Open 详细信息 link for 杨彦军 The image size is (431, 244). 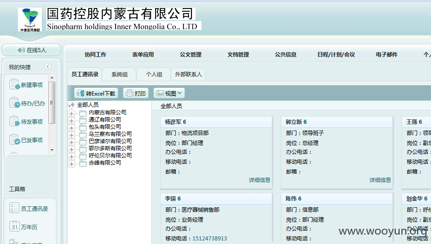[x=260, y=180]
